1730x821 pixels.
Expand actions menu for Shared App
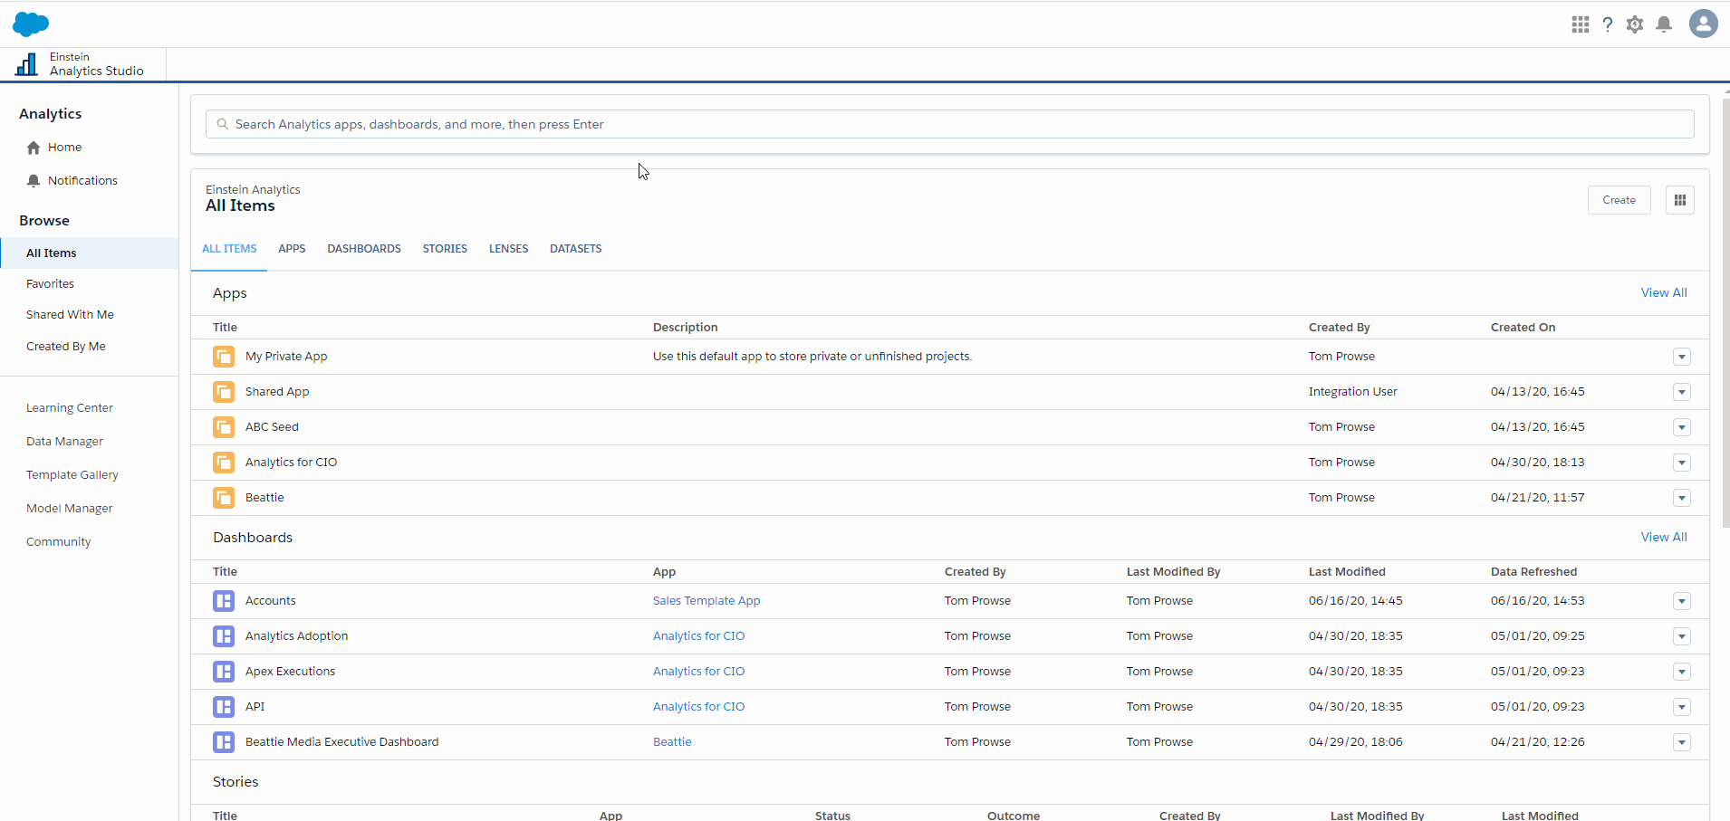click(x=1682, y=392)
